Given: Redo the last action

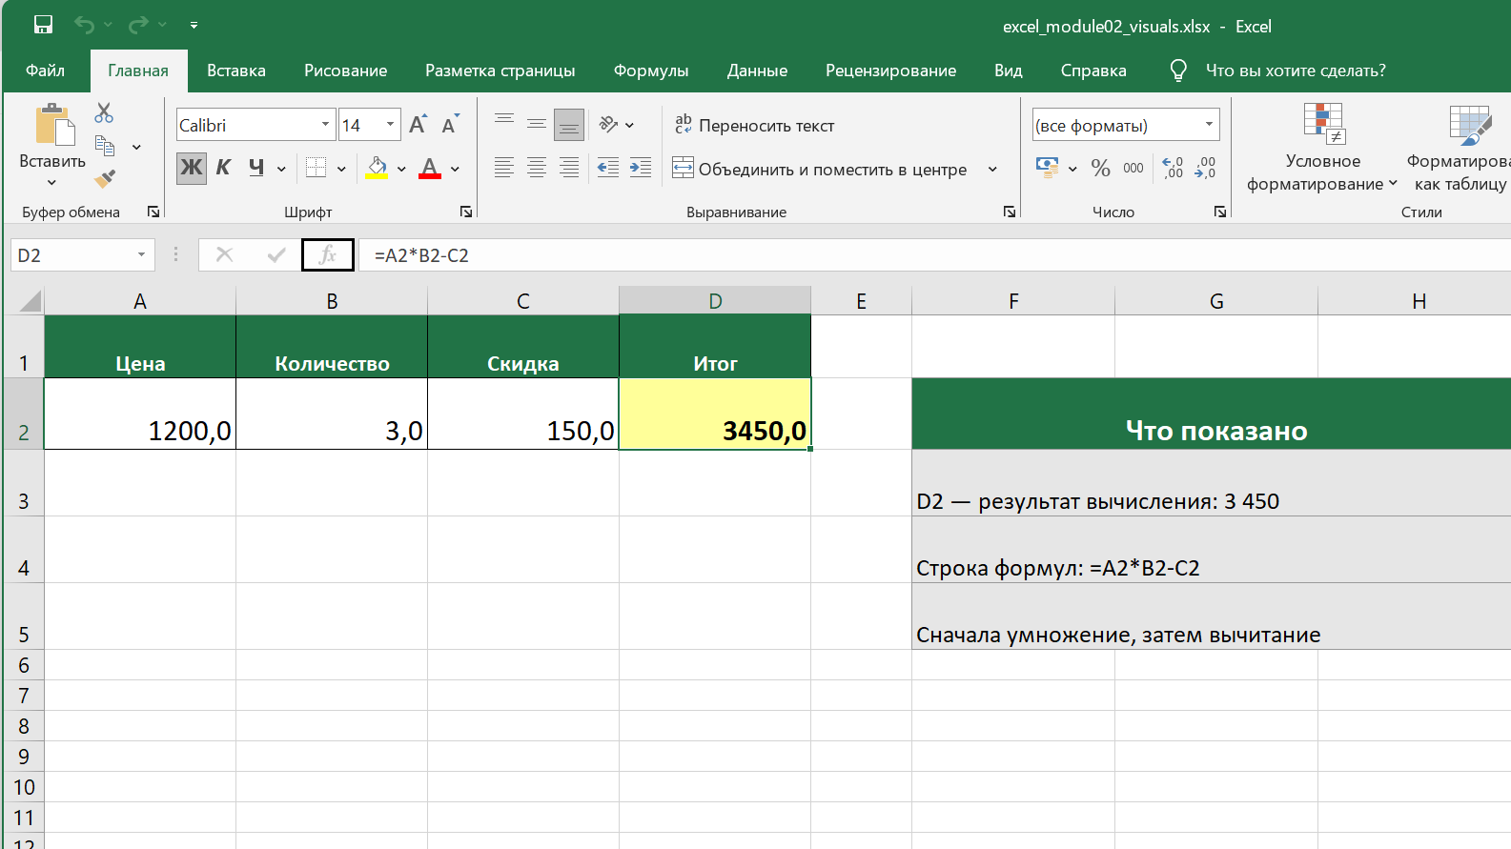Looking at the screenshot, I should (139, 26).
